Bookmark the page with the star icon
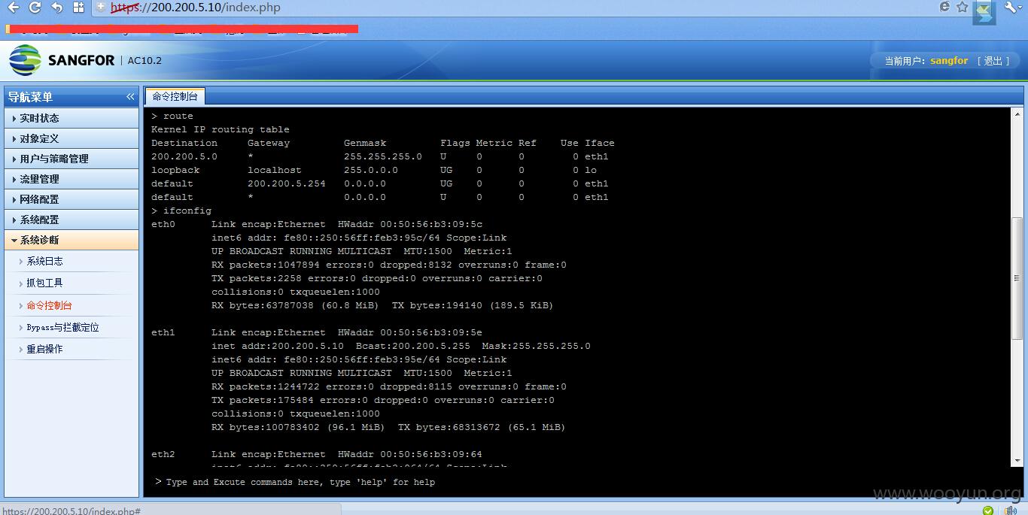Viewport: 1028px width, 515px height. pyautogui.click(x=963, y=7)
